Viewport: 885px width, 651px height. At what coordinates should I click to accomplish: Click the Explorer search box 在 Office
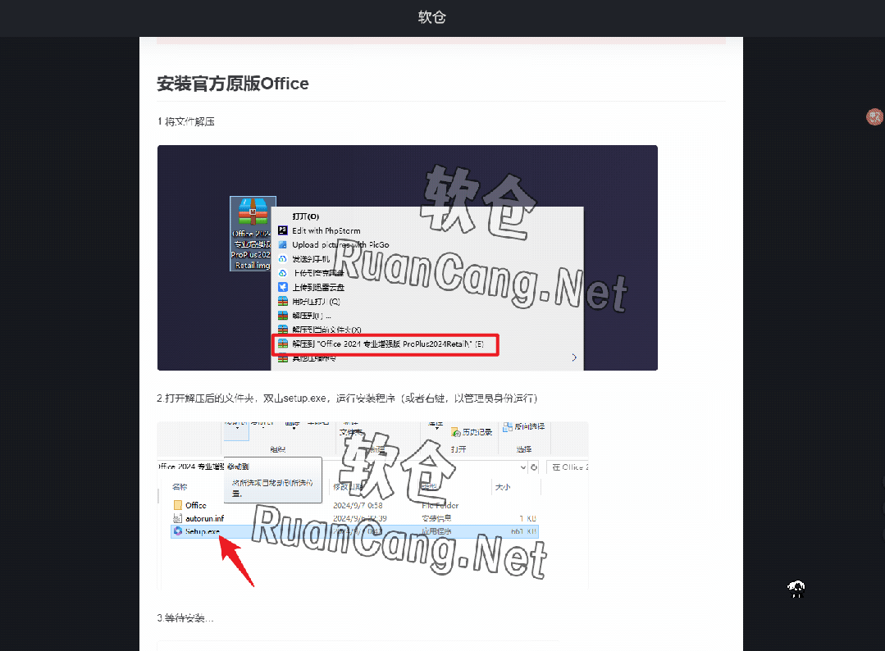(x=567, y=467)
